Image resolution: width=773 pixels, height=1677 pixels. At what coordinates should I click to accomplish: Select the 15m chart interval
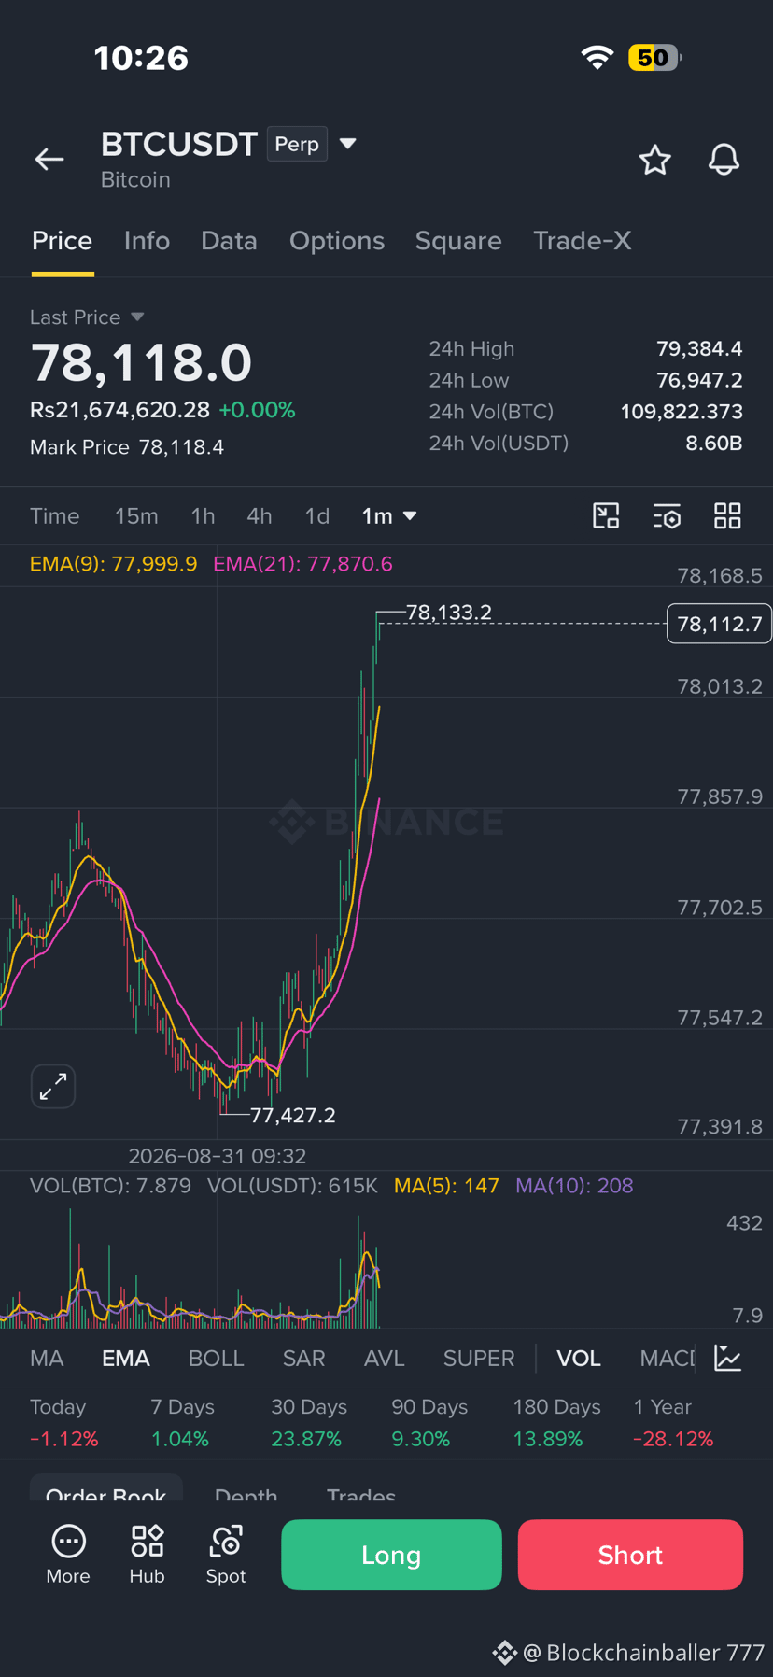pos(136,516)
